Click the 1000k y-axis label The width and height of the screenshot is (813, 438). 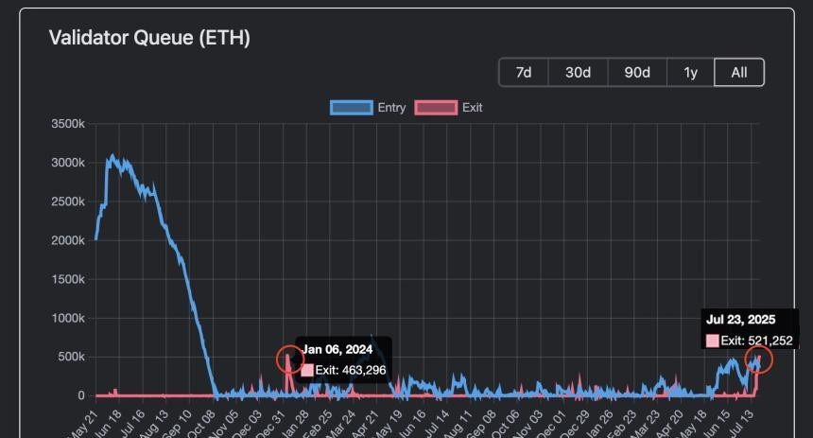click(x=68, y=318)
